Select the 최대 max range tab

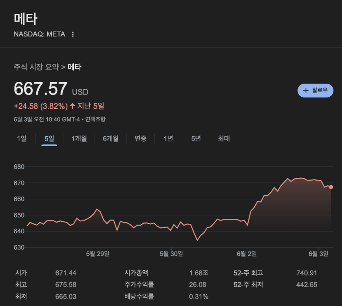[x=224, y=138]
